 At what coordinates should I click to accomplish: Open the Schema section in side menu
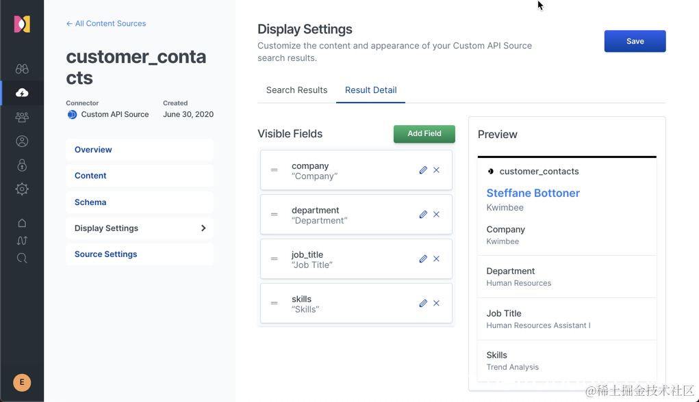click(90, 202)
